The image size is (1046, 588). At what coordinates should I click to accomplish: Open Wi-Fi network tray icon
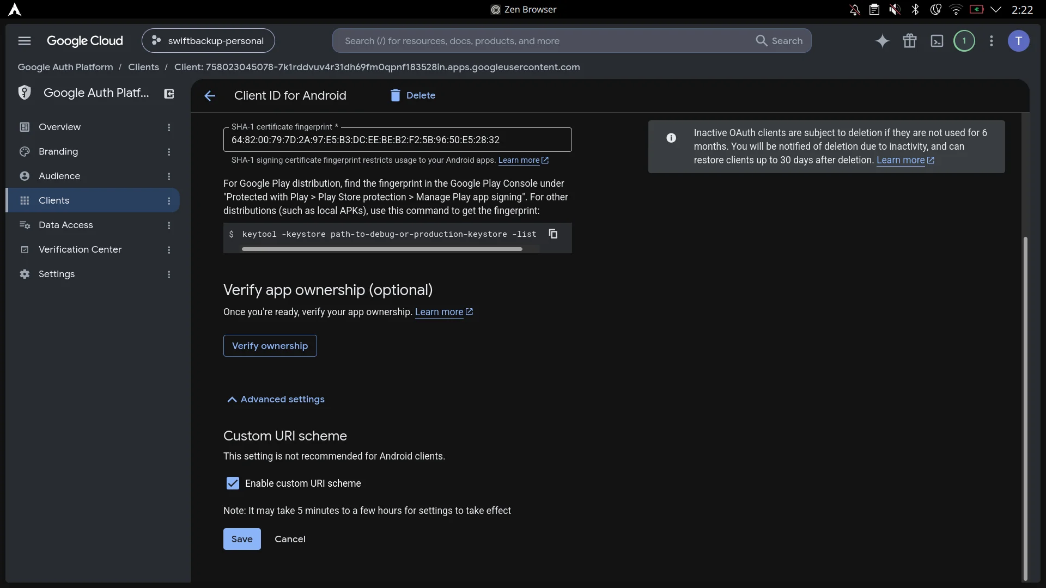click(956, 9)
